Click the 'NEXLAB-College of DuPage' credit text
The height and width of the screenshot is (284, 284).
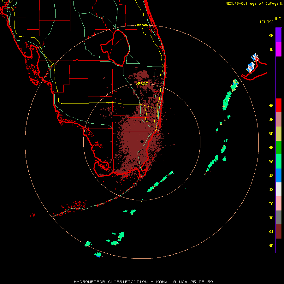(252, 3)
